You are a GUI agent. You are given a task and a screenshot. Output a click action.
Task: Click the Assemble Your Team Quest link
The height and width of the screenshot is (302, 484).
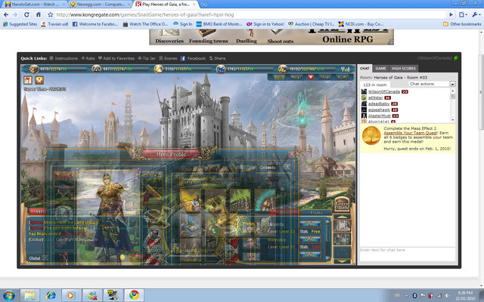click(x=410, y=133)
